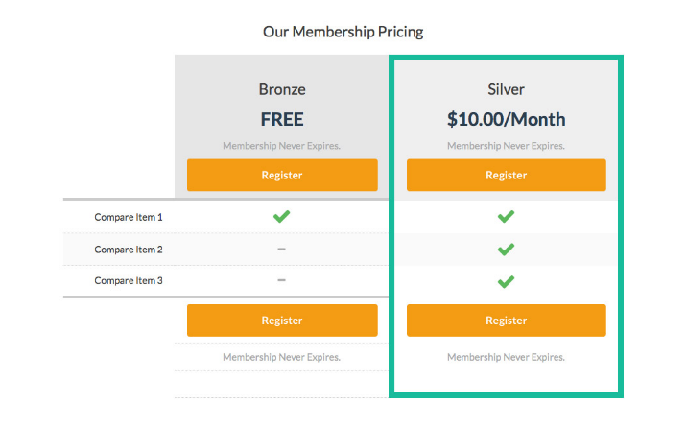
Task: Click the FREE price in Bronze plan
Action: (x=281, y=120)
